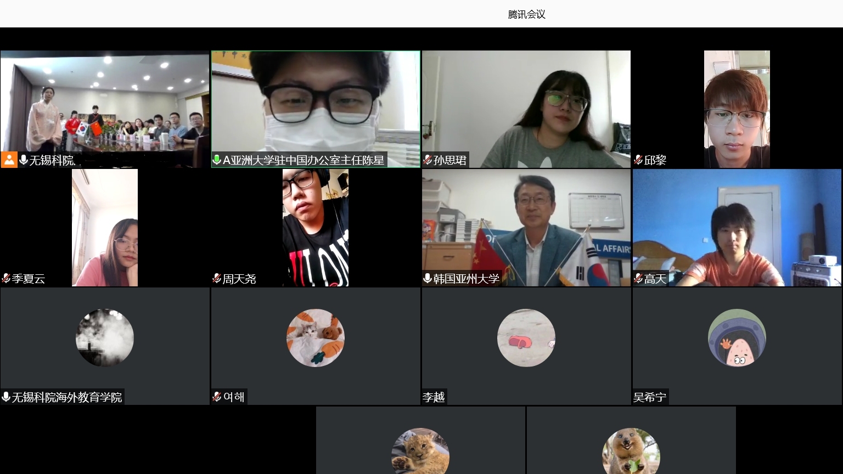Click the microphone icon for 无锡科院海外教育学院
843x474 pixels.
coord(6,397)
